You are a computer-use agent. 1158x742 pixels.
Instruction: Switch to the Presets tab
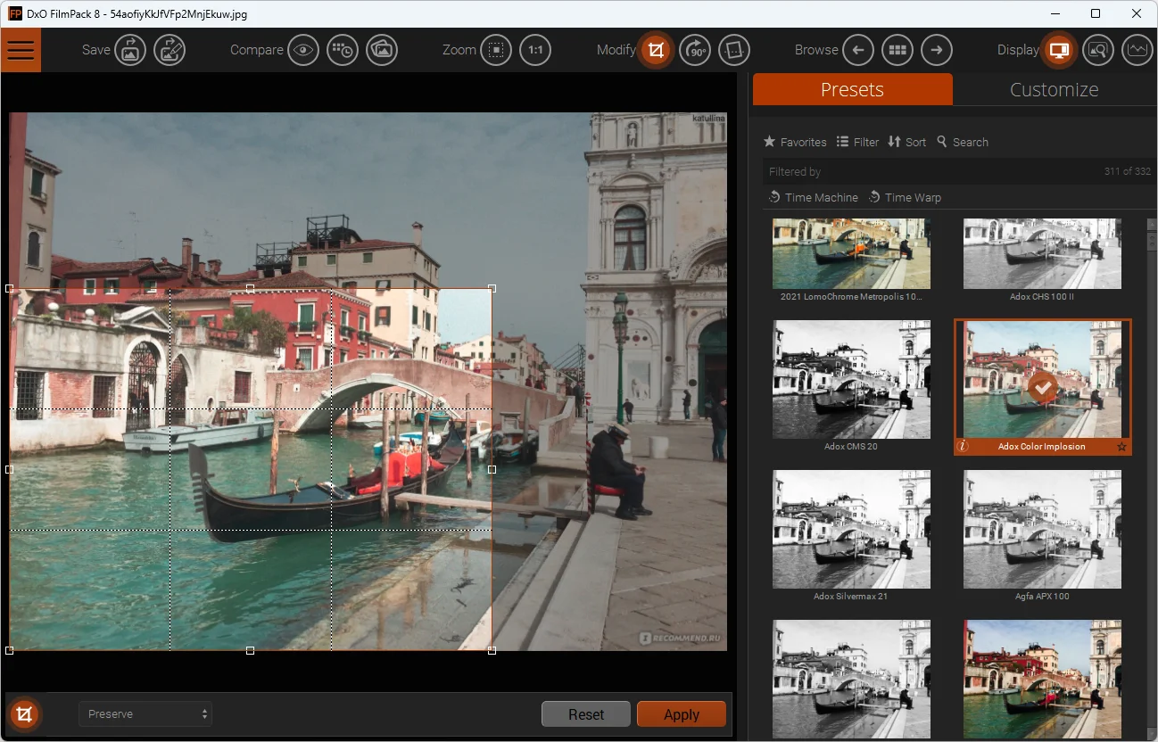pos(852,90)
